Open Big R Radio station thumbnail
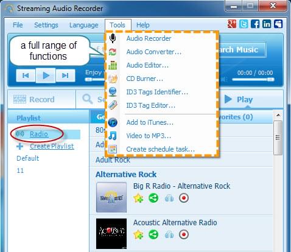This screenshot has height=252, width=291. point(111,197)
